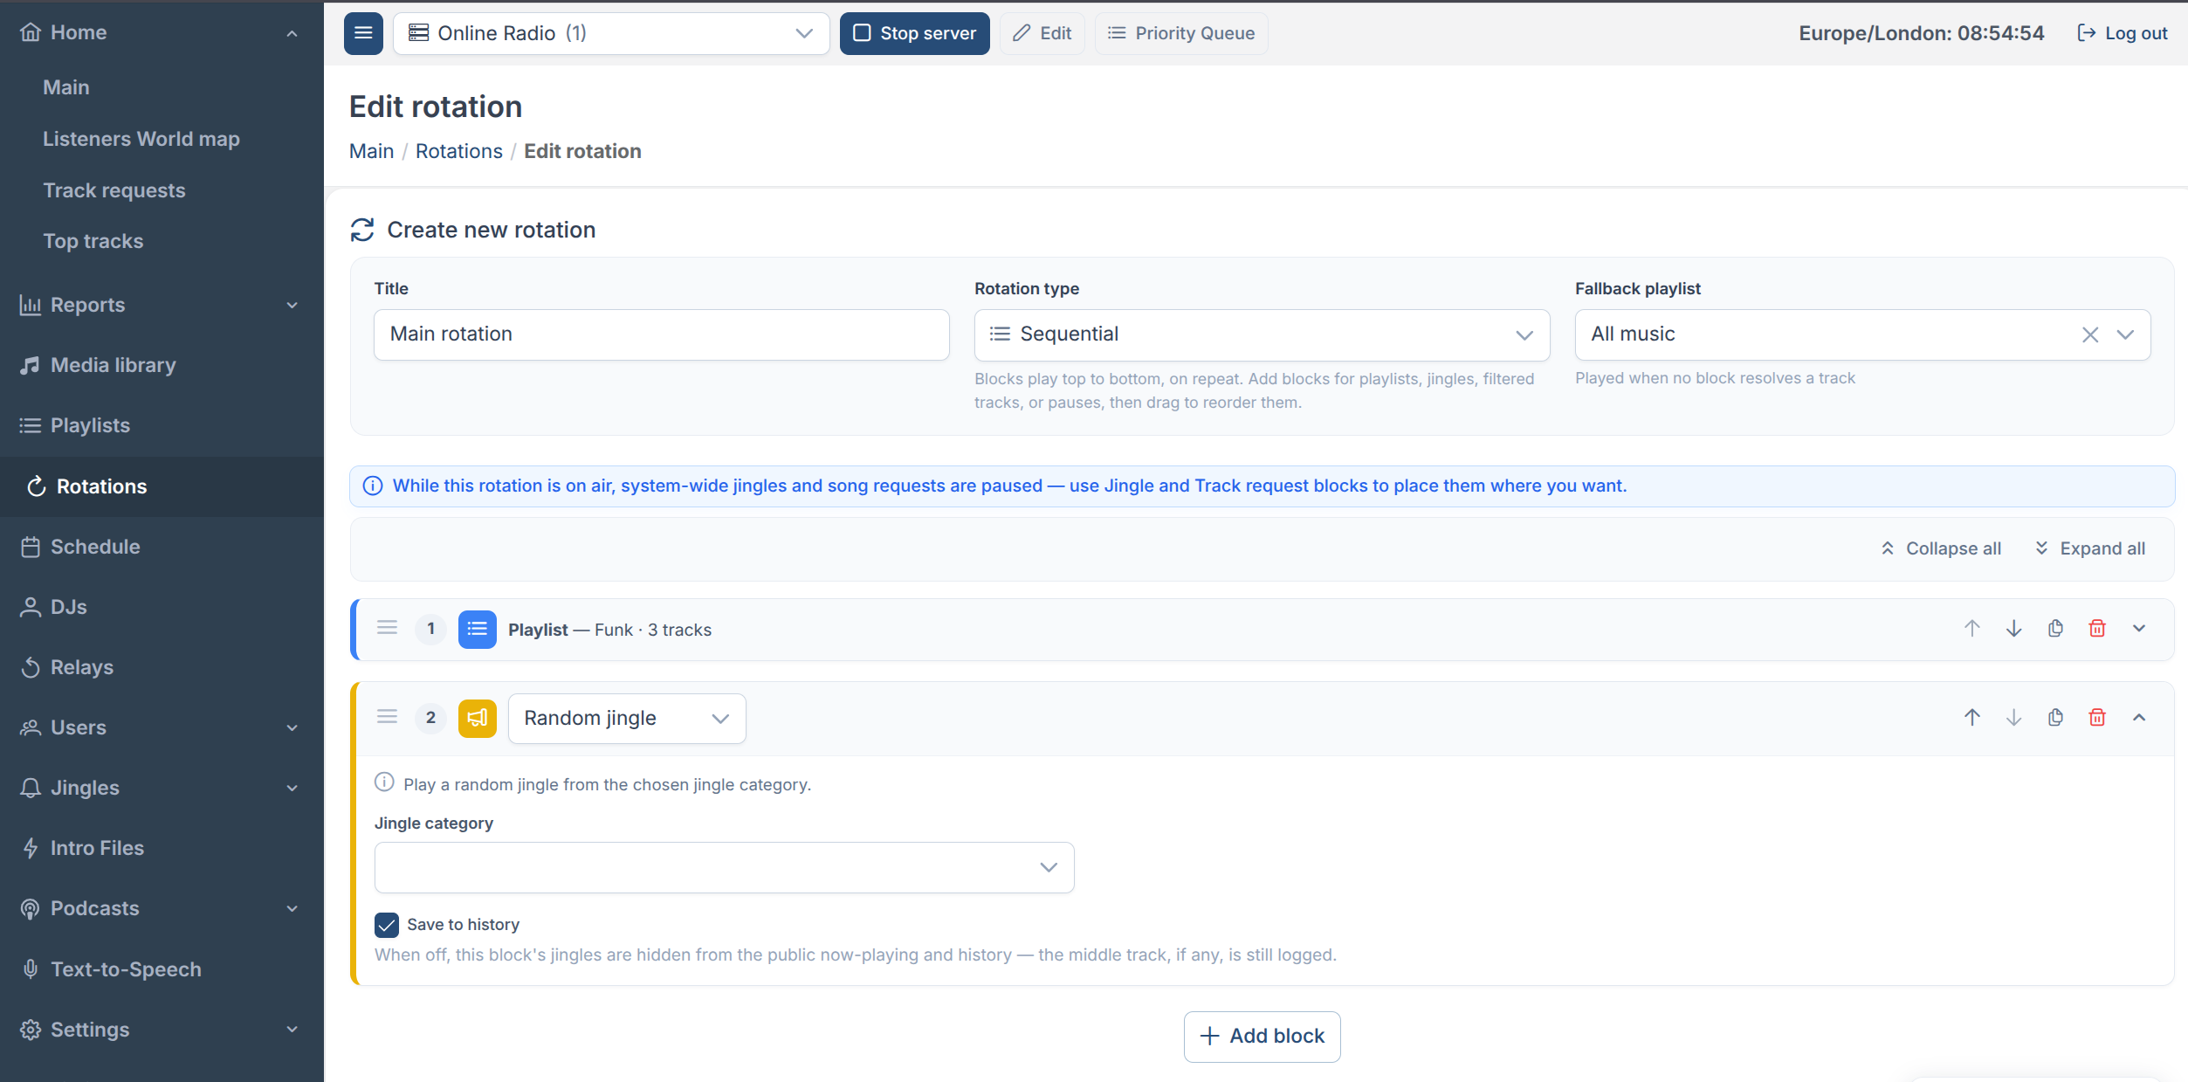Duplicate the Playlist Funk block

2055,629
